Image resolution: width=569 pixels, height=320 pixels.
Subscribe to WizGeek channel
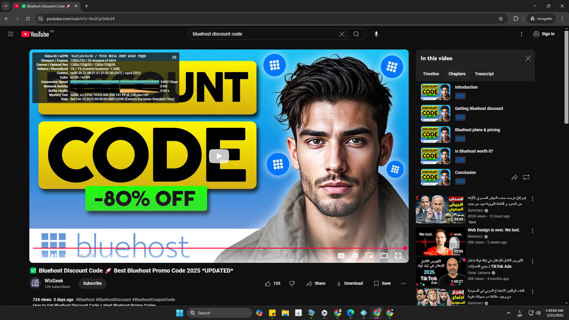click(x=92, y=284)
